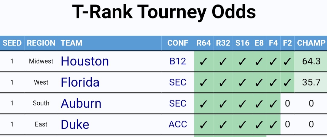Viewport: 327px width, 137px height.
Task: Sort by the CHAMP column header
Action: coord(311,43)
